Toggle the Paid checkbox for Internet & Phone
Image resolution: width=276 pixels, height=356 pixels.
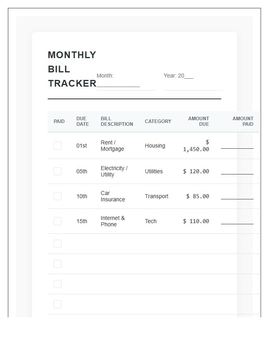coord(58,221)
